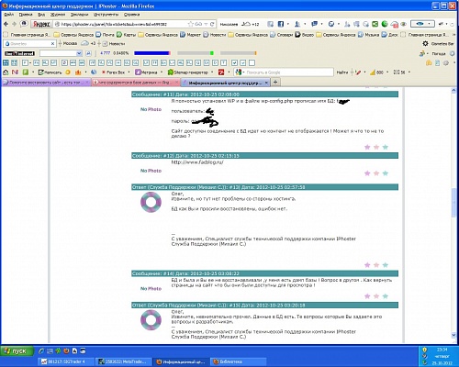This screenshot has height=367, width=459.
Task: Click the Москва location label in Gismeteo bar
Action: (x=70, y=44)
